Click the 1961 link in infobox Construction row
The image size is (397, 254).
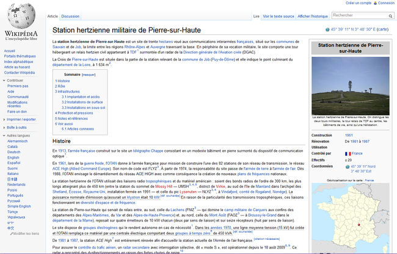click(x=349, y=135)
